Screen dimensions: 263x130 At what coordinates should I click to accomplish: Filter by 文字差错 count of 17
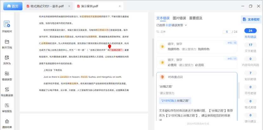tap(250, 45)
